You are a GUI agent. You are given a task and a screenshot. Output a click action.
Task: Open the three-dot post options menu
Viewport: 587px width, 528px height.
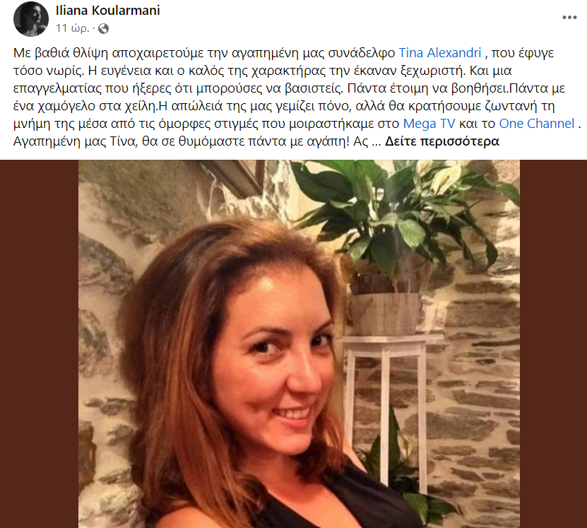tap(569, 17)
